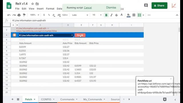183x103 pixels.
Task: Open the zoom level dropdown
Action: [35, 15]
